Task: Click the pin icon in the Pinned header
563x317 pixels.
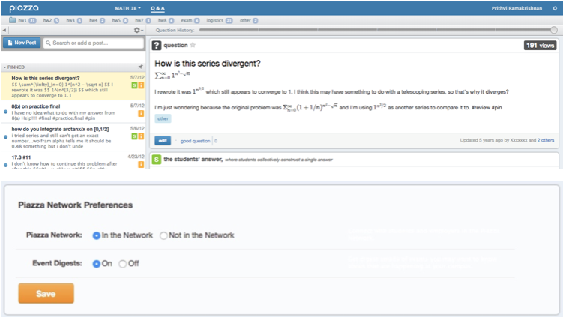Action: (141, 67)
